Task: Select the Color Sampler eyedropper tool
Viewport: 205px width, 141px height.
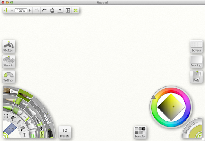Action: (19, 122)
